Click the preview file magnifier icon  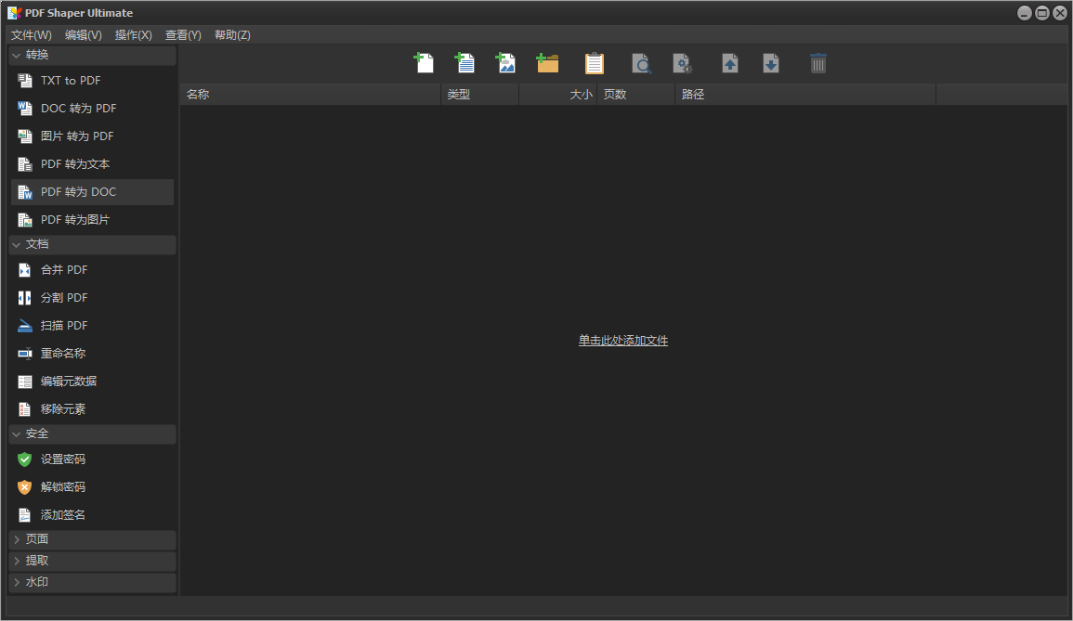click(641, 64)
